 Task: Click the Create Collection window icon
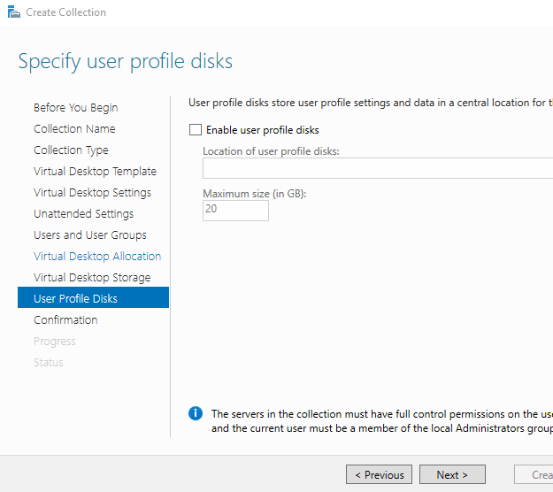(x=12, y=12)
